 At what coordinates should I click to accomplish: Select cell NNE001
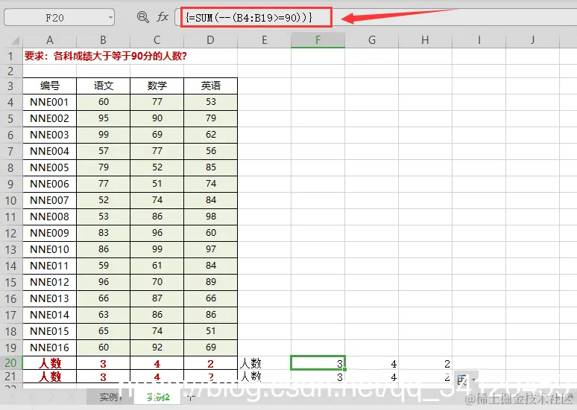pyautogui.click(x=50, y=102)
